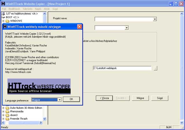Click the Tovább next button
Image resolution: width=185 pixels, height=130 pixels.
pos(121,98)
